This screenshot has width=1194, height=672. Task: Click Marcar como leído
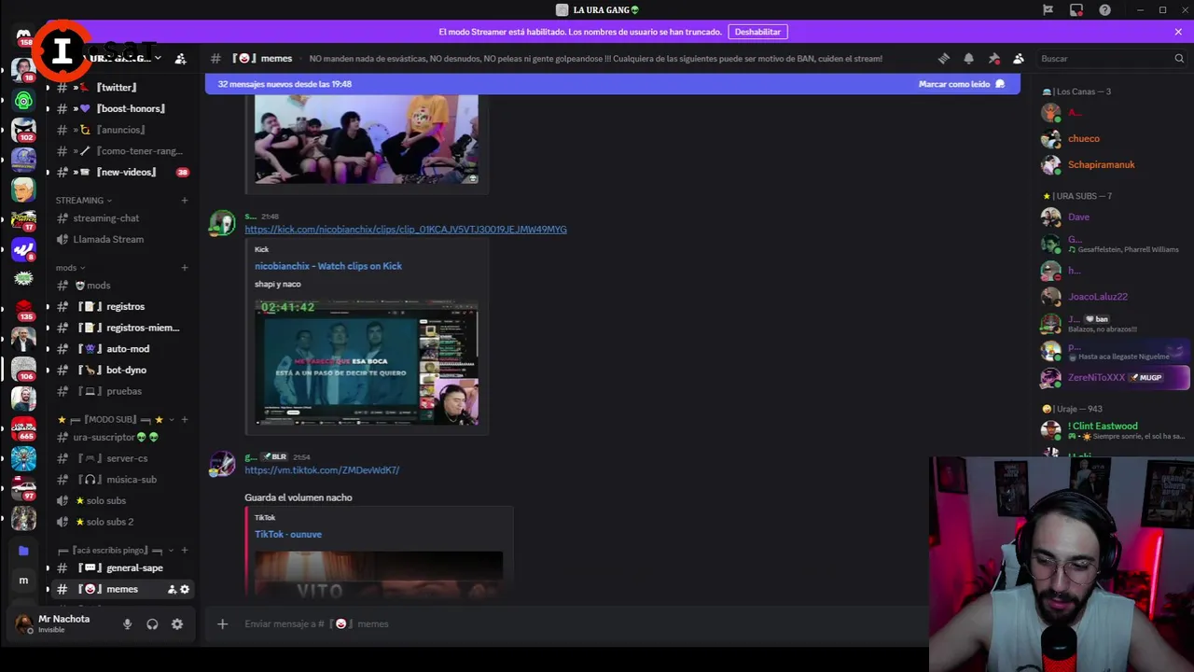(x=962, y=84)
